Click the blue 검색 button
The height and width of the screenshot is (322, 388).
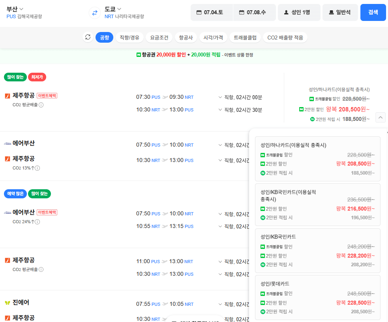[x=373, y=12]
